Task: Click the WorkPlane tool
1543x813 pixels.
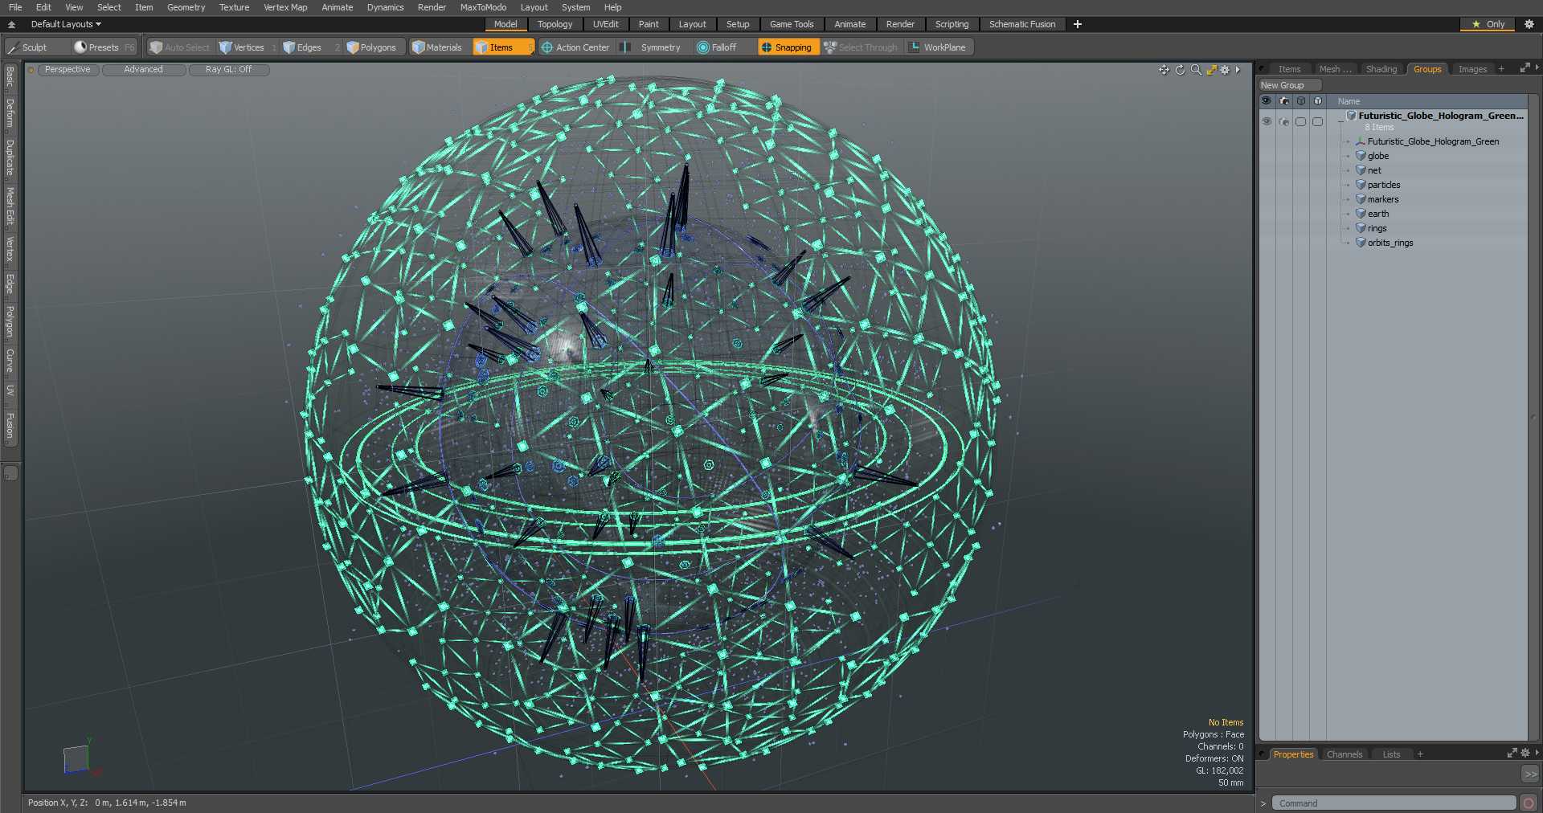Action: point(938,47)
